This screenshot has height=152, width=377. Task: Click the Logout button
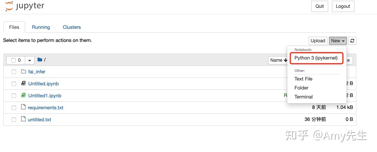coord(343,6)
